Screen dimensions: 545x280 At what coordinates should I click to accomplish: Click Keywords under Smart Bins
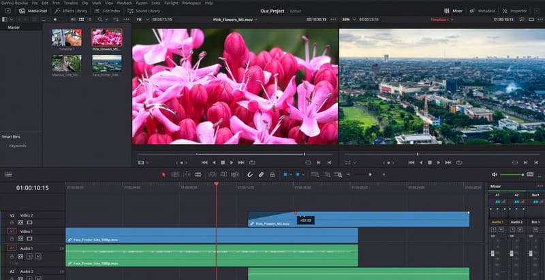pyautogui.click(x=18, y=146)
